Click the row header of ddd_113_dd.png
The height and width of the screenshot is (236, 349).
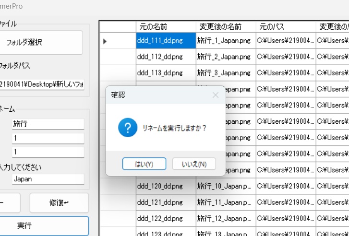118,73
